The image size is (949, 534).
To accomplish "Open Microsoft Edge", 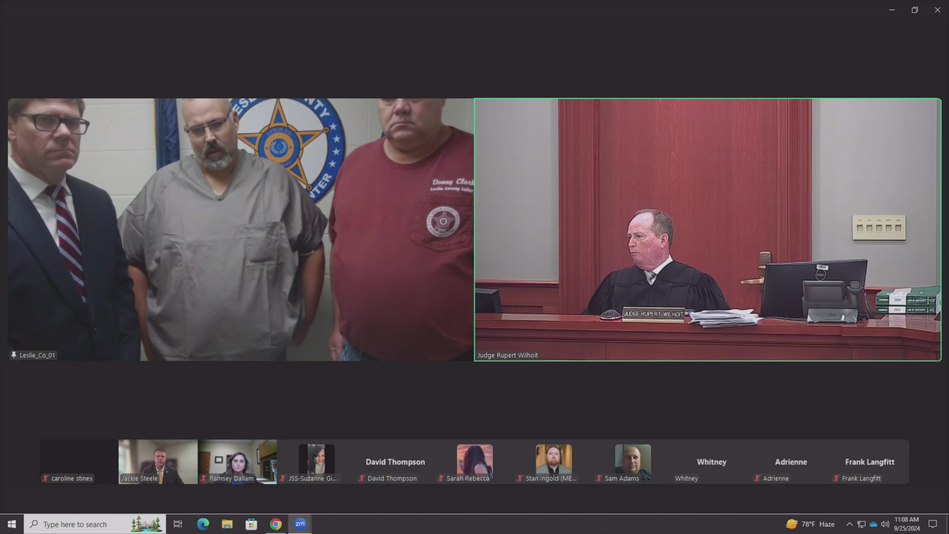I will pyautogui.click(x=203, y=524).
